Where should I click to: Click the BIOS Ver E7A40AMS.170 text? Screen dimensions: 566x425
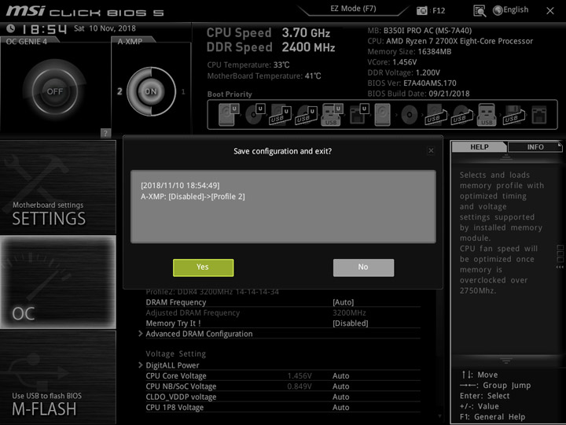pos(412,83)
